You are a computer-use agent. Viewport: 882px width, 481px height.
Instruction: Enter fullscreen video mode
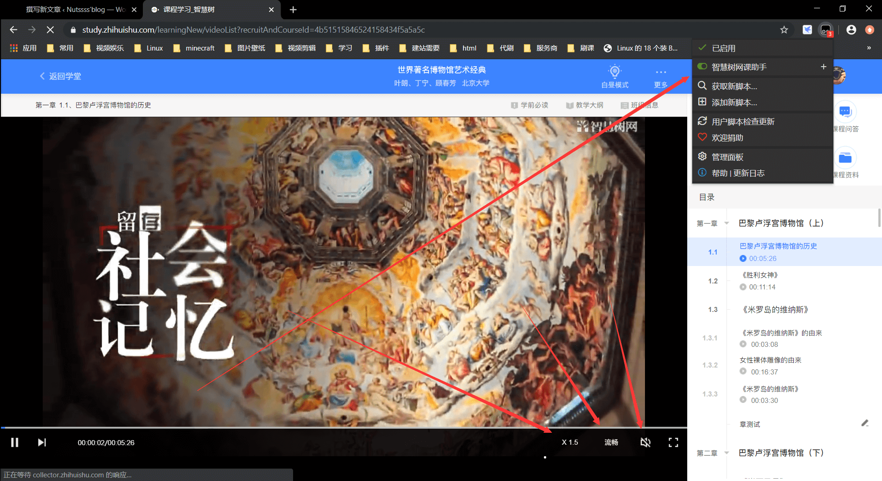[673, 442]
